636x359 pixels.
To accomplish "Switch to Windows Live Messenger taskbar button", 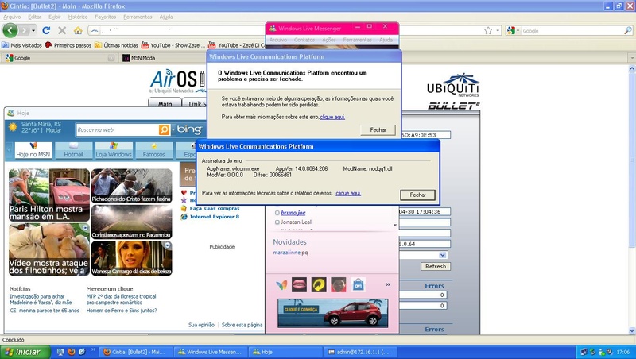I will coord(210,352).
